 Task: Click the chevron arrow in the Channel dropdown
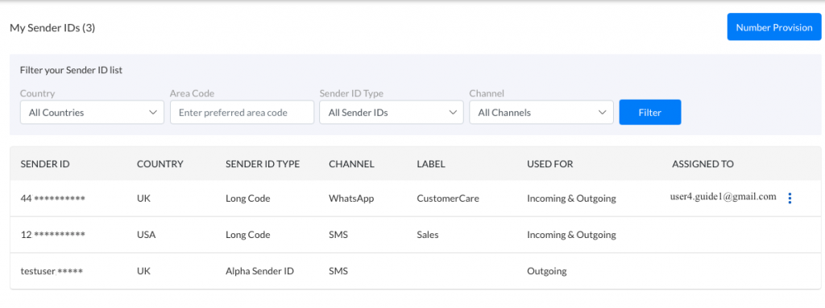pyautogui.click(x=603, y=113)
